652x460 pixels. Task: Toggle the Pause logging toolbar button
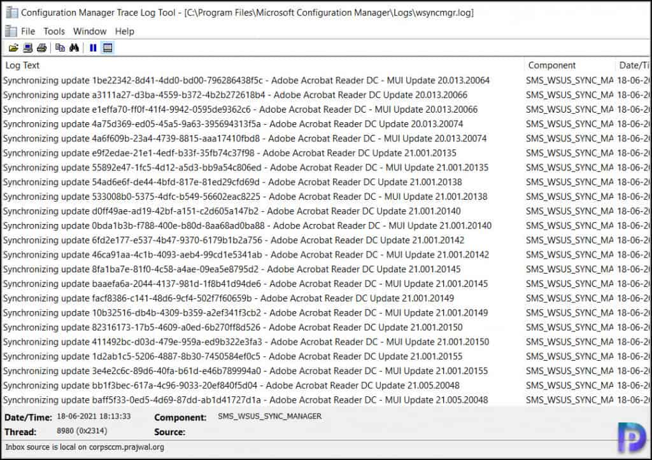[93, 48]
